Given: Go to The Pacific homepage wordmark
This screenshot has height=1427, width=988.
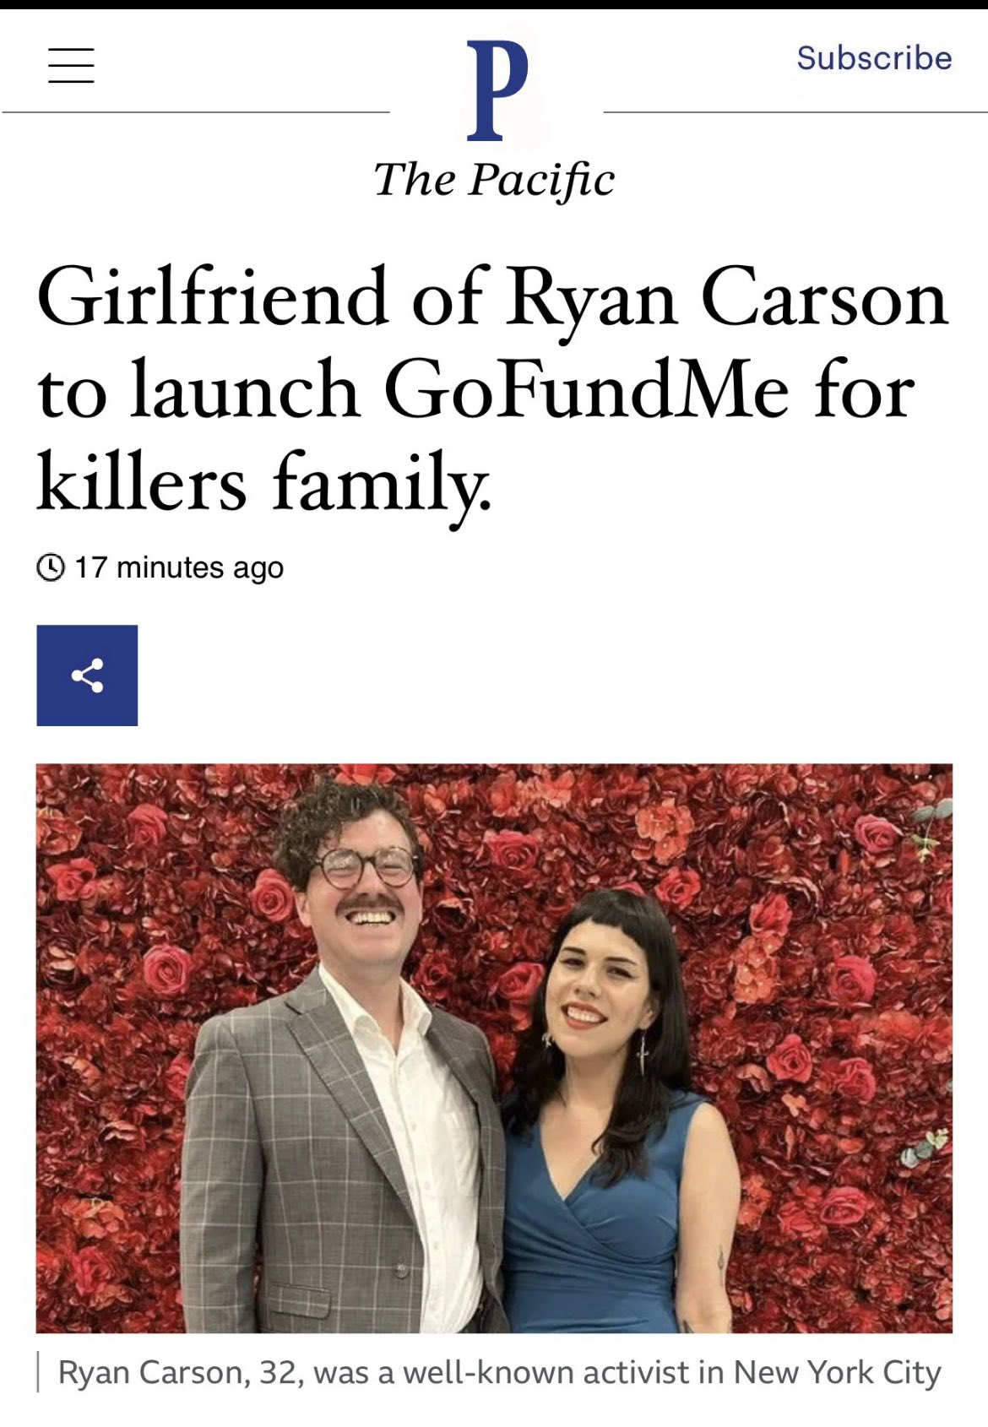Looking at the screenshot, I should coord(494,180).
